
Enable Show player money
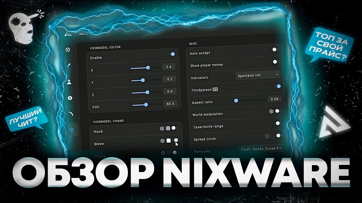[x=276, y=62]
